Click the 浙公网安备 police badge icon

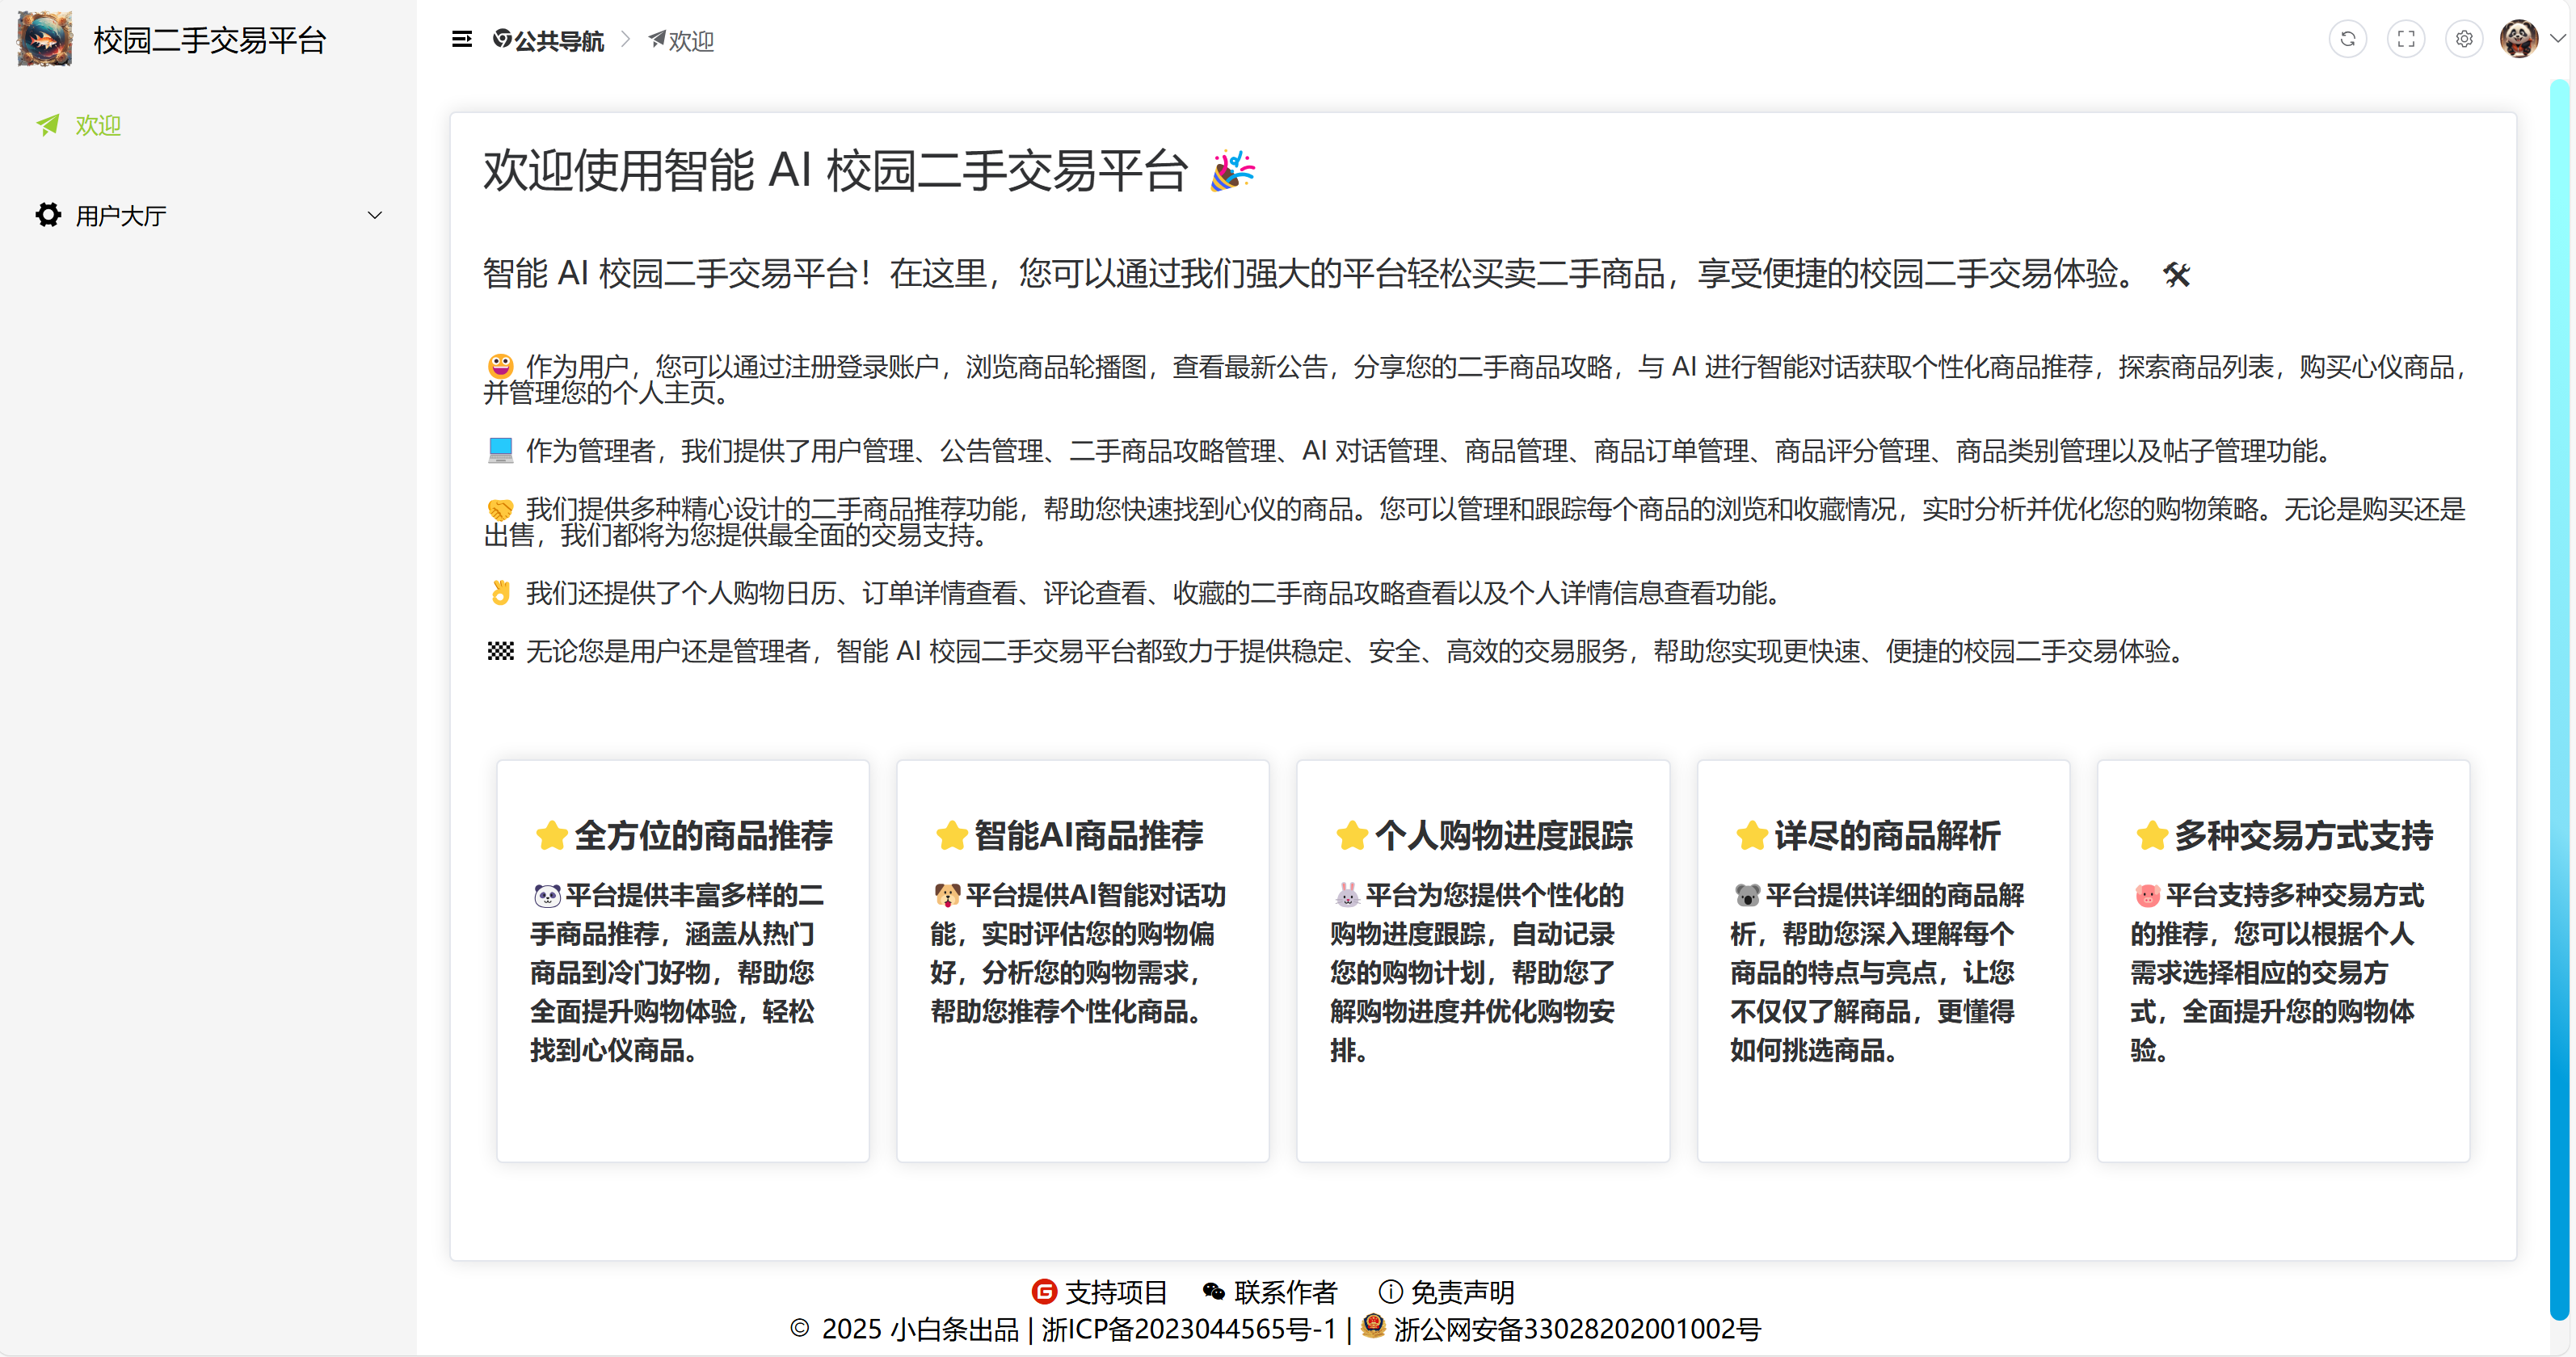1374,1326
